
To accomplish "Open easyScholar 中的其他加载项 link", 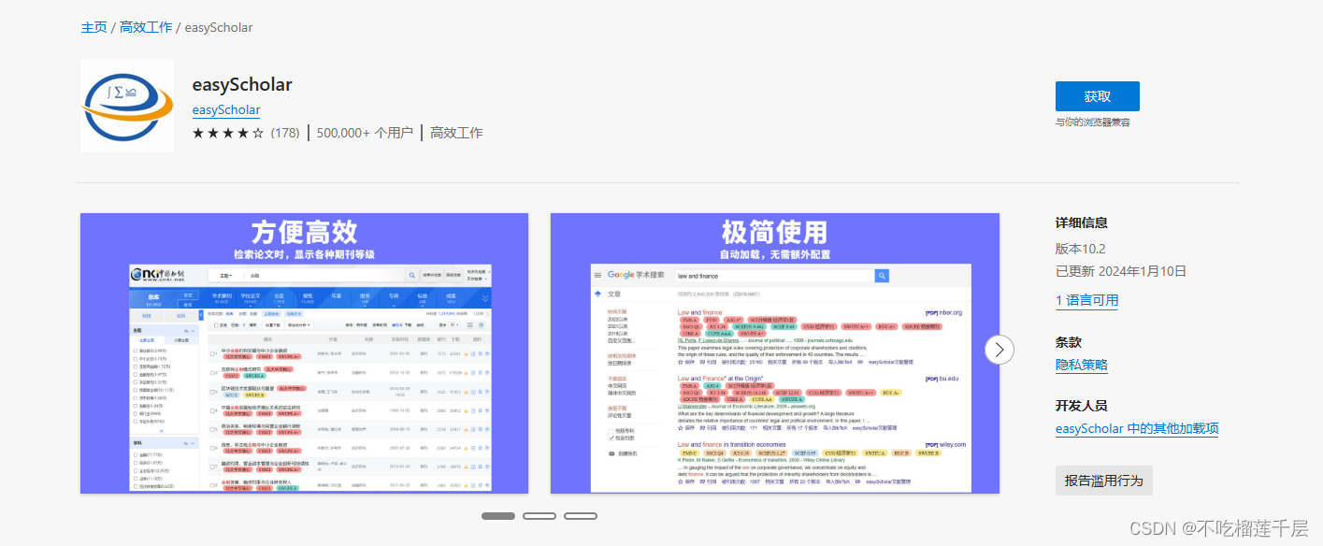I will pyautogui.click(x=1137, y=428).
